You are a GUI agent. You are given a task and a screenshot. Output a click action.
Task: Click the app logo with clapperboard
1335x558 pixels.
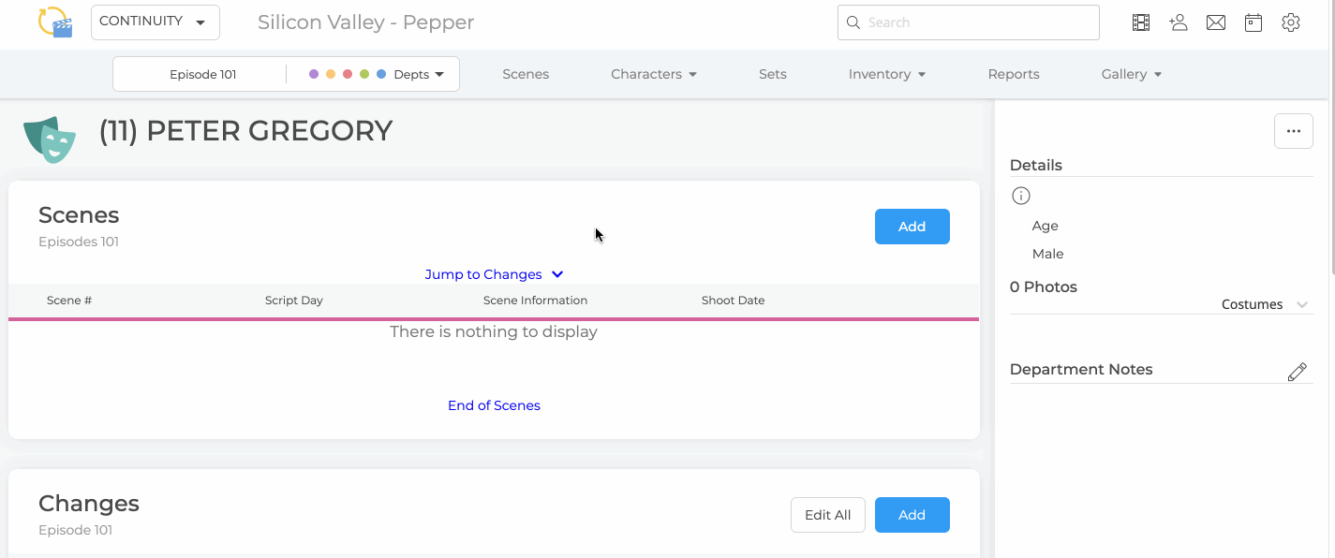point(55,22)
